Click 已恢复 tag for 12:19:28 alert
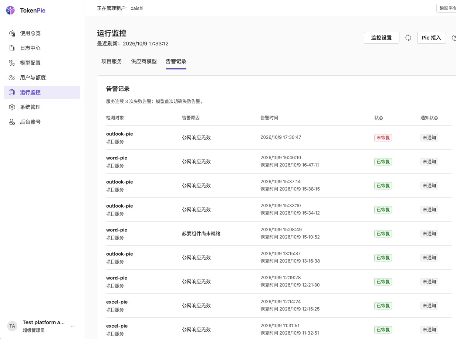The width and height of the screenshot is (456, 339). [383, 281]
